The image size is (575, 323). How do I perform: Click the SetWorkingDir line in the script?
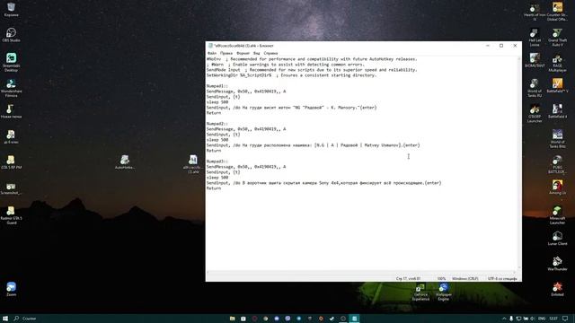(291, 75)
